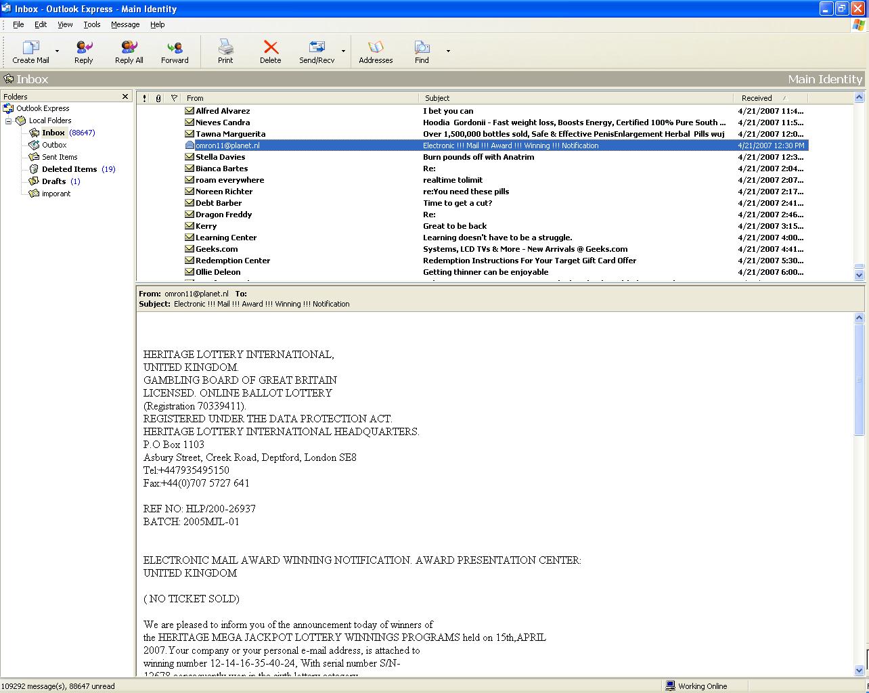Viewport: 869px width, 693px height.
Task: Click preview pane scrollbar down arrow
Action: click(860, 670)
